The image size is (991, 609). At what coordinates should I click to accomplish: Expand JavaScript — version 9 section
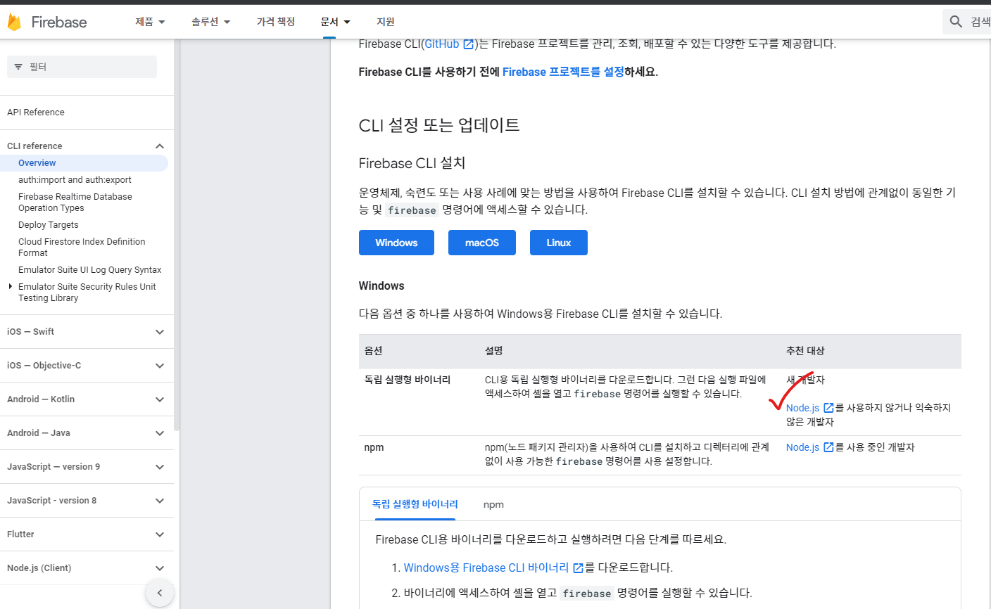click(160, 467)
